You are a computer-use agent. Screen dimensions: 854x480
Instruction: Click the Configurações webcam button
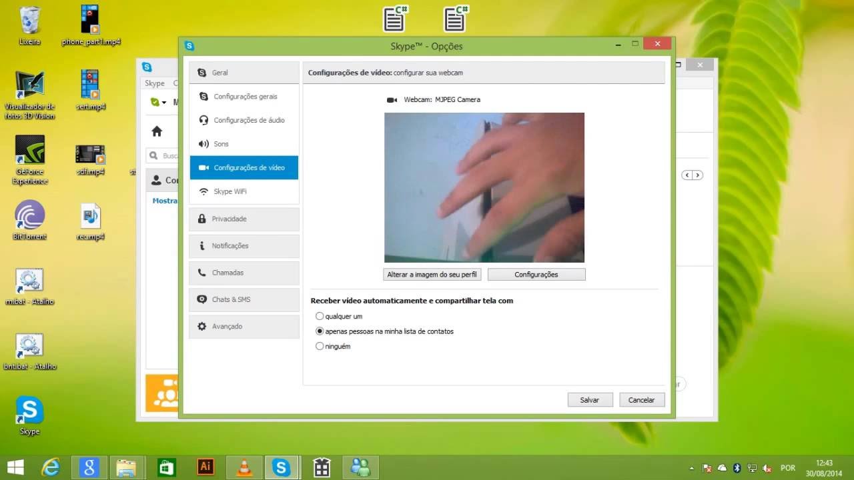point(536,274)
